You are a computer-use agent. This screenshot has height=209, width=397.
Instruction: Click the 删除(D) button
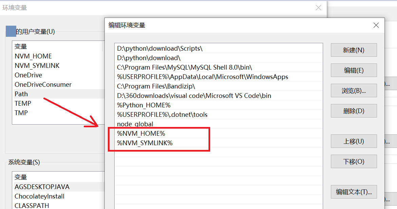(354, 111)
